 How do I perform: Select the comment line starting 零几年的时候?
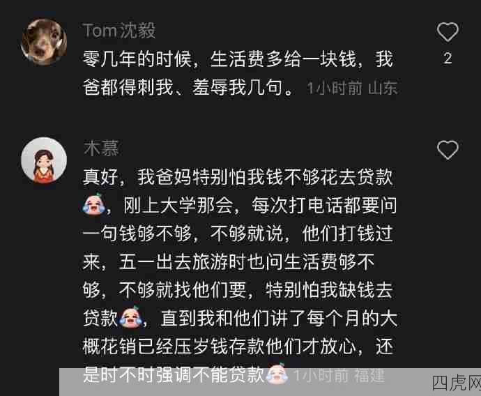(x=238, y=59)
